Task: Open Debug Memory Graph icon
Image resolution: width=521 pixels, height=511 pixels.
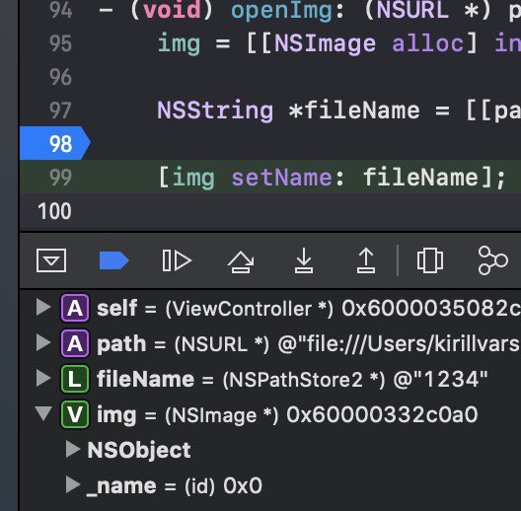Action: pos(492,260)
